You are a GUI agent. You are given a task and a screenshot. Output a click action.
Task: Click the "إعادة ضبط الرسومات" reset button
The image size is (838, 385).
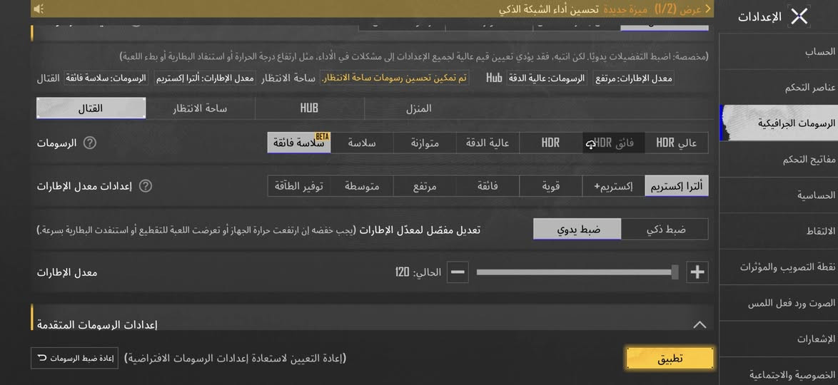pos(74,359)
